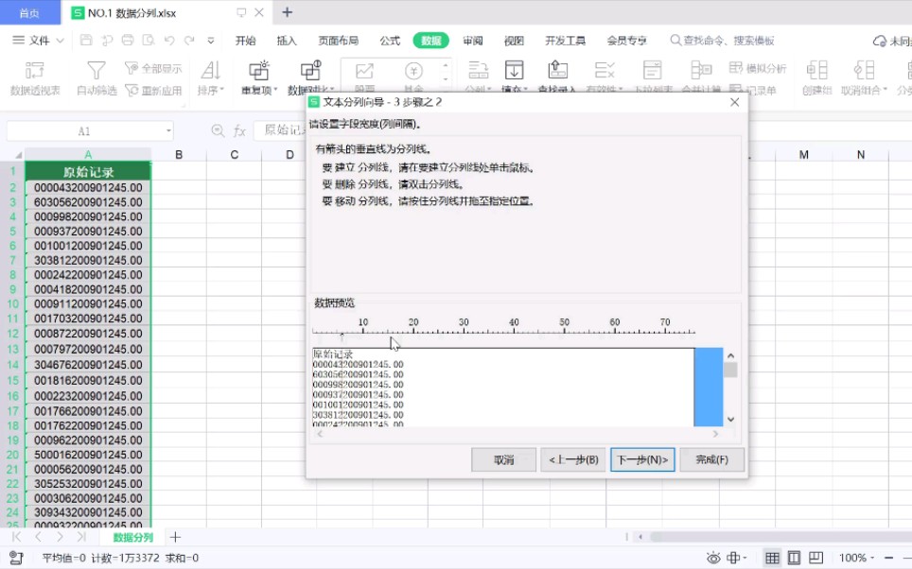Toggle 全部显示 to show all data
The image size is (912, 569).
point(158,69)
